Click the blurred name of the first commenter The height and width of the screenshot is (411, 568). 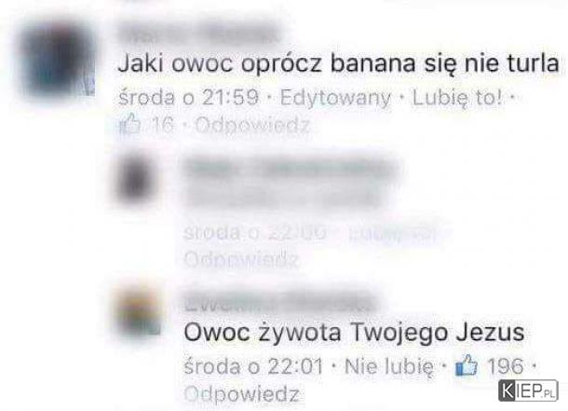click(x=198, y=34)
